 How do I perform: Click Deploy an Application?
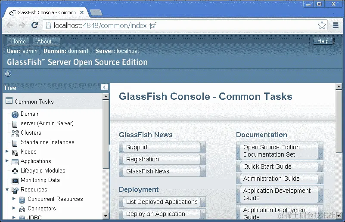tap(162, 214)
